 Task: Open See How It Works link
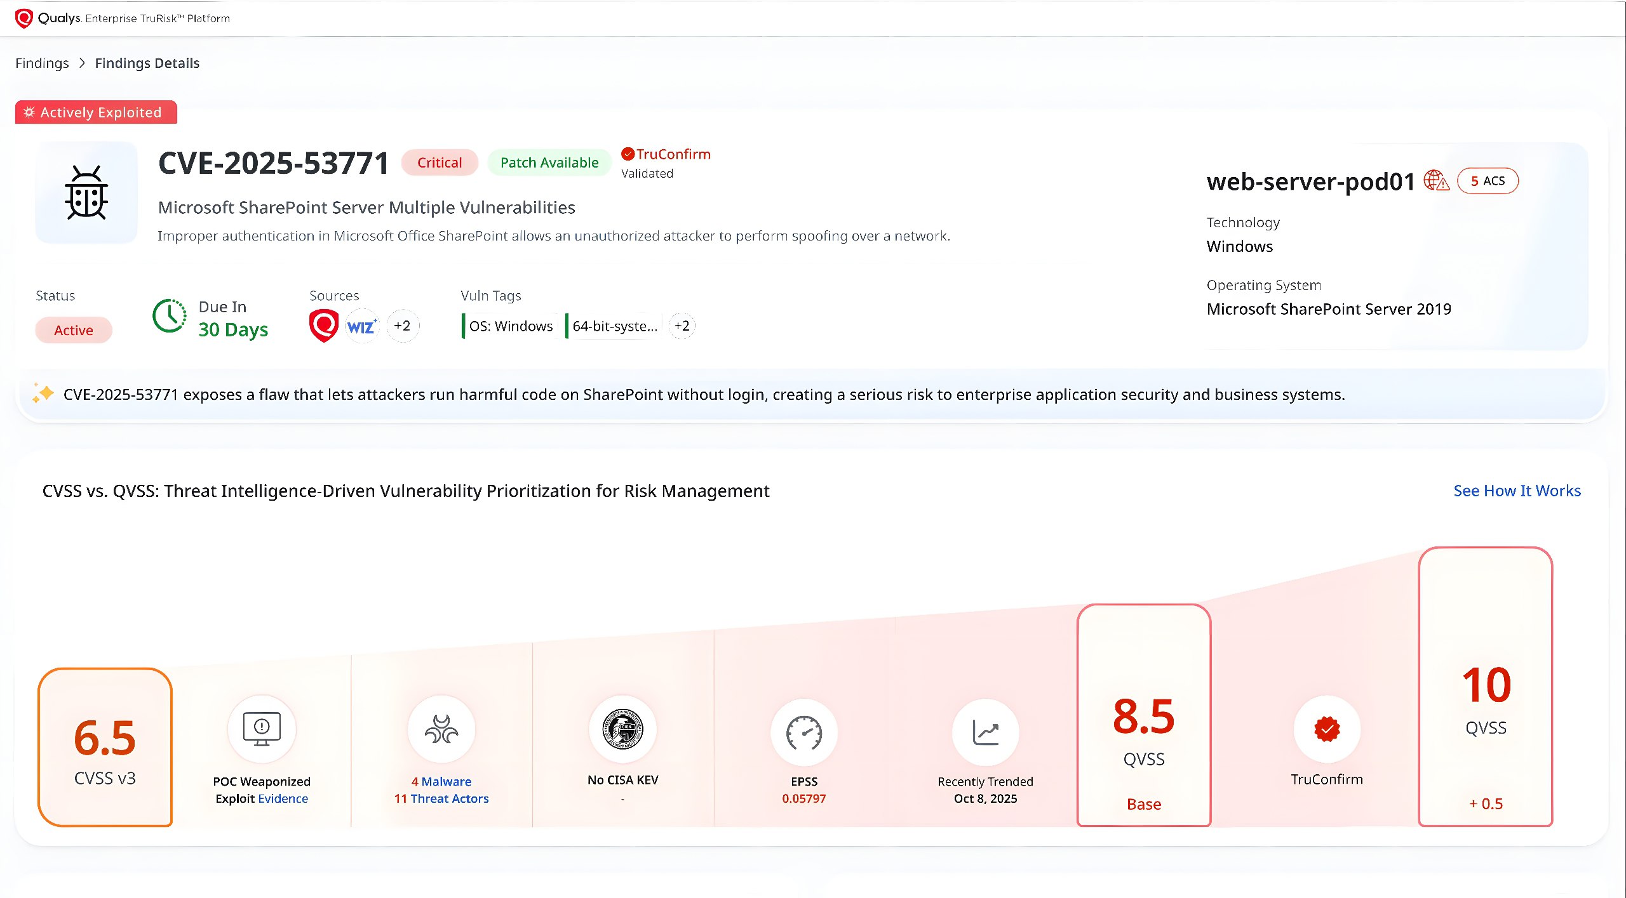1517,491
